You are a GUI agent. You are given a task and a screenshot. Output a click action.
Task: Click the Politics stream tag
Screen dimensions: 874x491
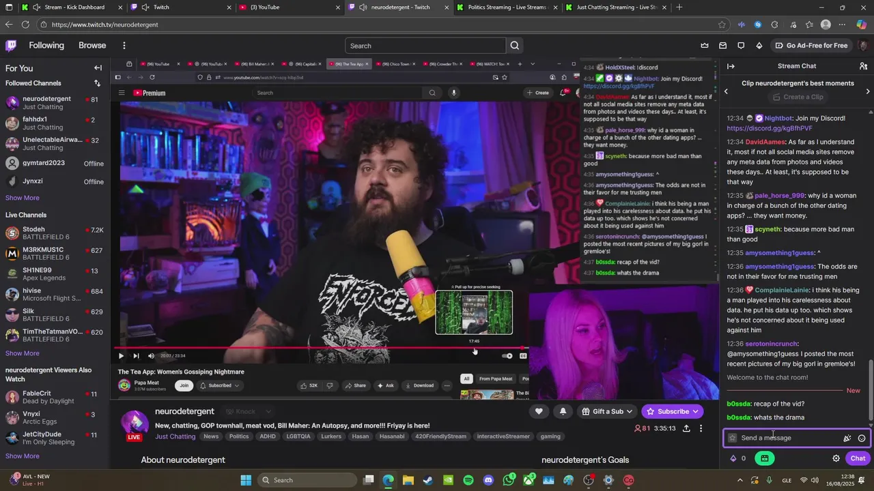point(239,436)
